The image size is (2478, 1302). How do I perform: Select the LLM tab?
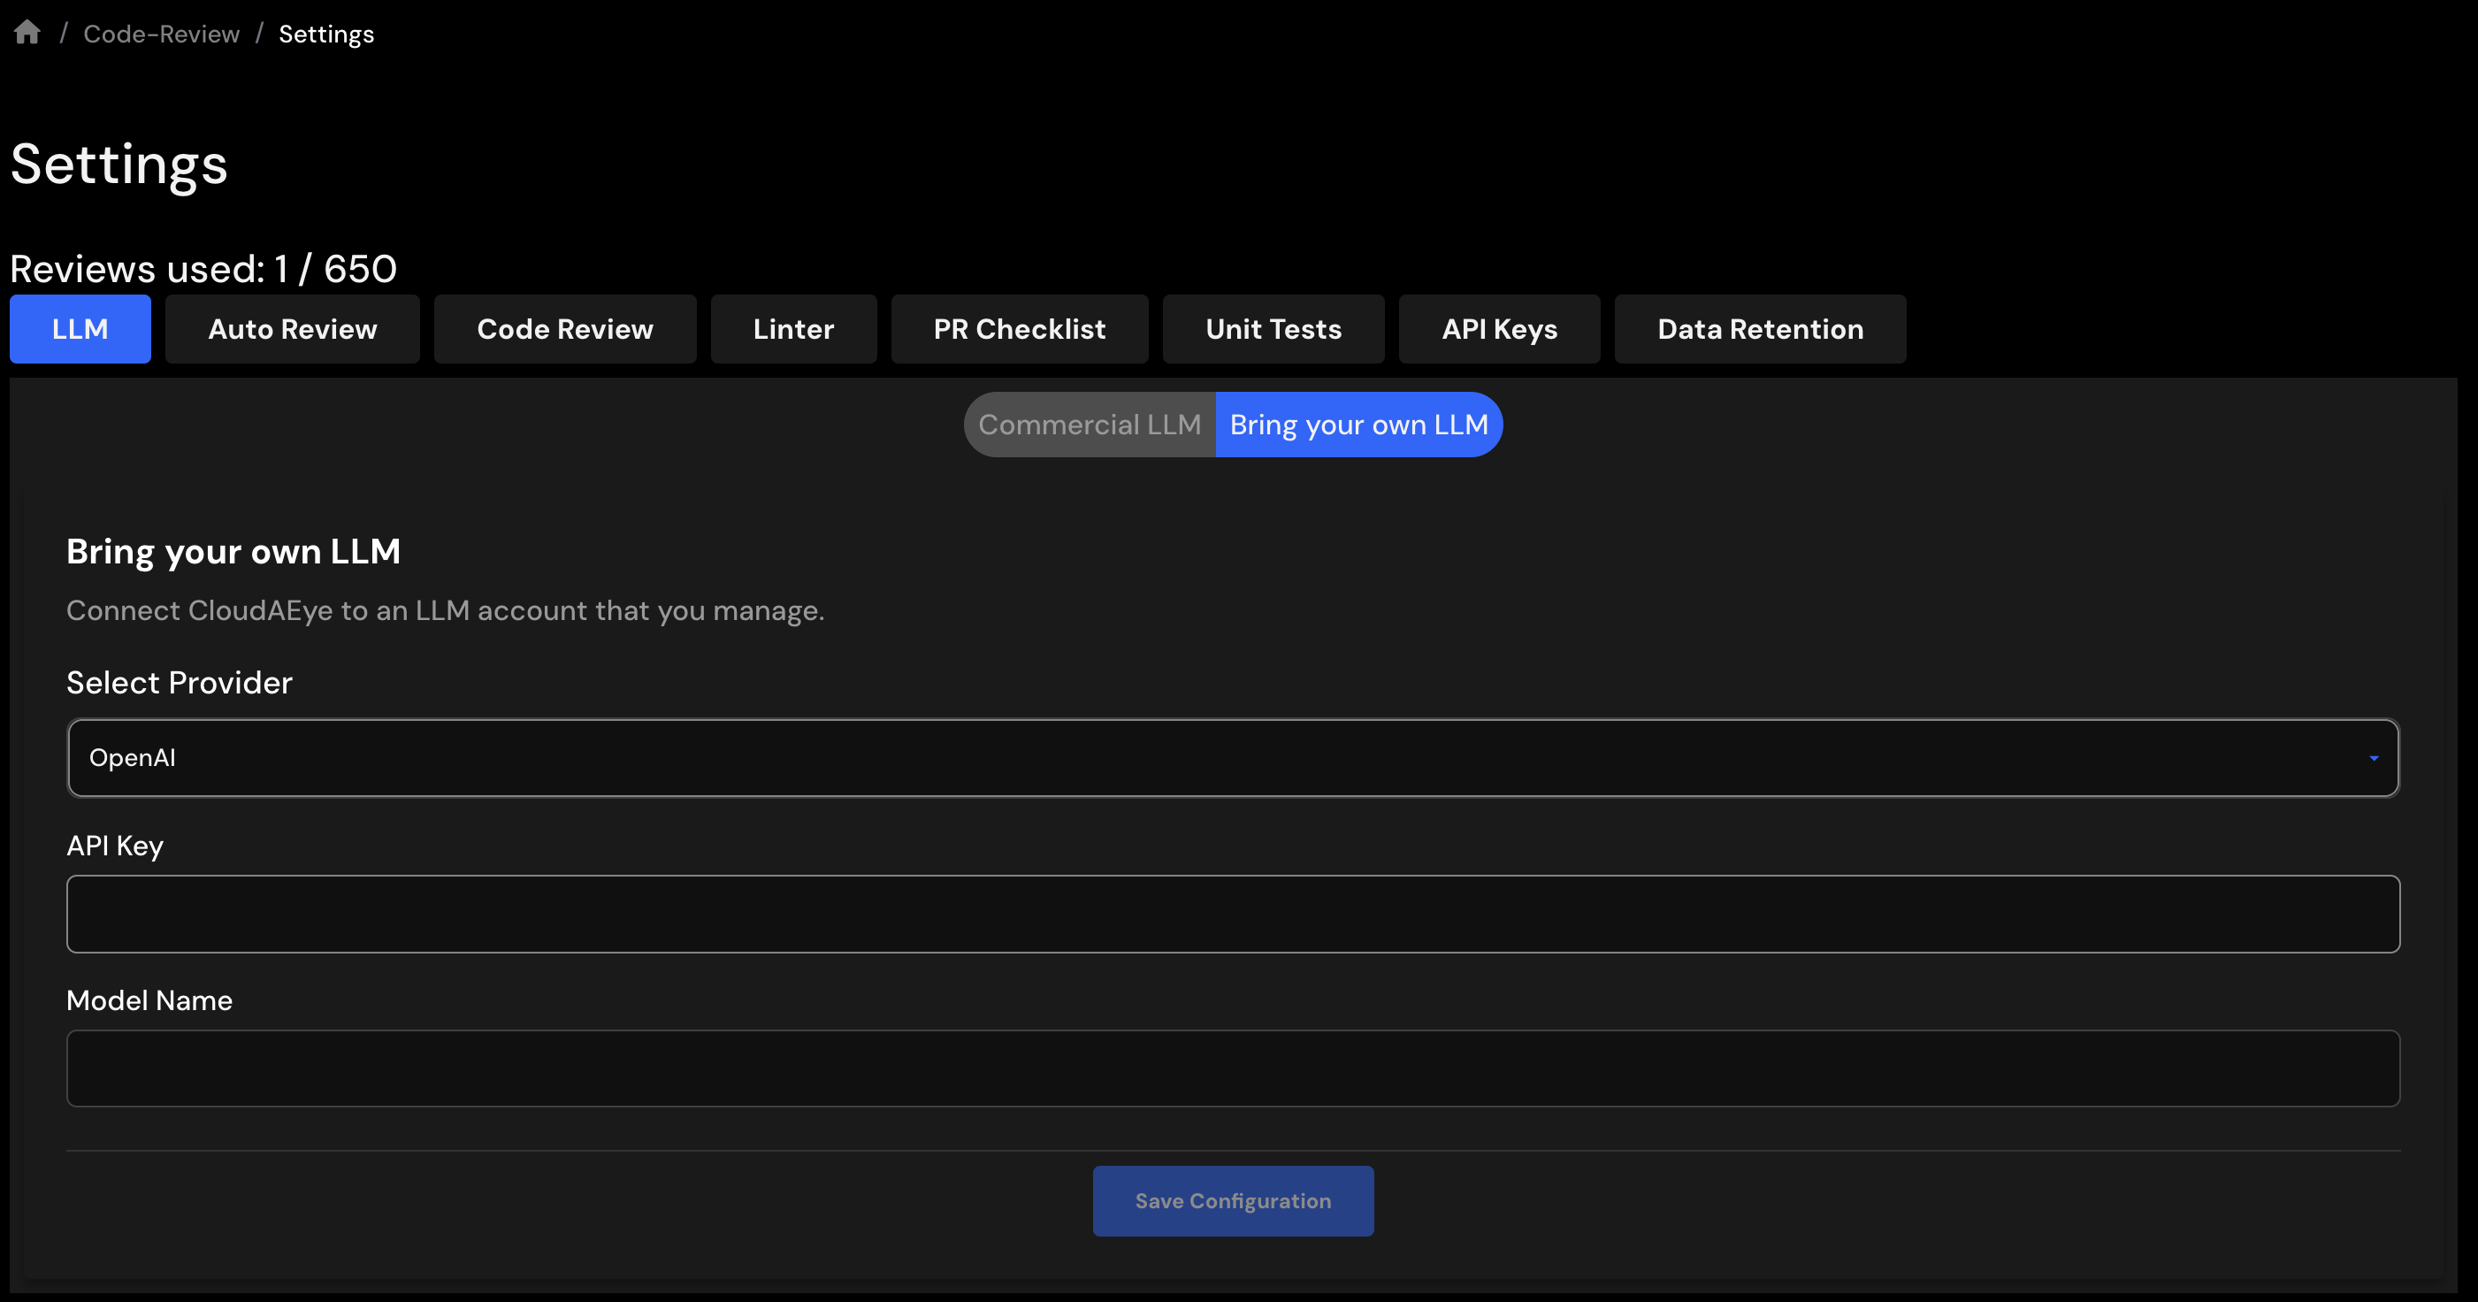[80, 329]
